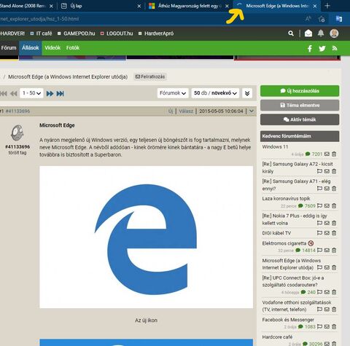This screenshot has height=346, width=350.
Task: Open a new browser tab plus button
Action: pyautogui.click(x=327, y=6)
